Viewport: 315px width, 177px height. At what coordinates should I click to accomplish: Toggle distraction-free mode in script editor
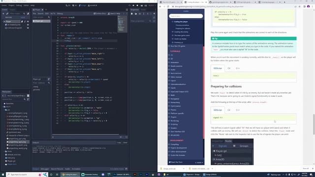(127, 10)
